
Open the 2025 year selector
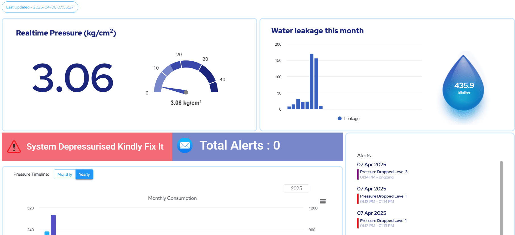[x=296, y=188]
